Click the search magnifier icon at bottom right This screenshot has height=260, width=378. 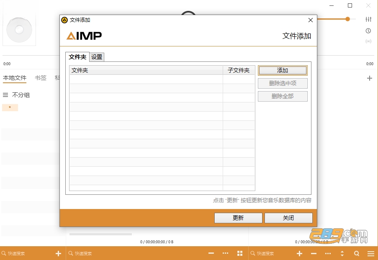tap(357, 253)
